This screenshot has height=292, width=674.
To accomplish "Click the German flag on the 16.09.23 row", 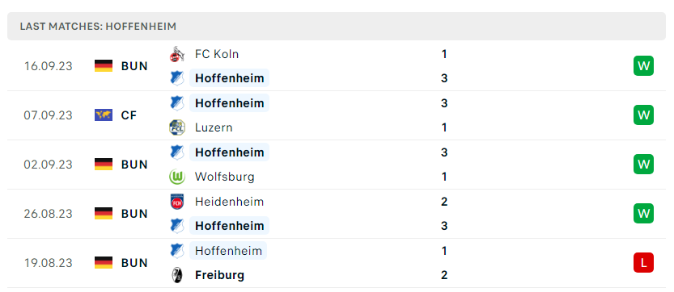I will pos(104,66).
